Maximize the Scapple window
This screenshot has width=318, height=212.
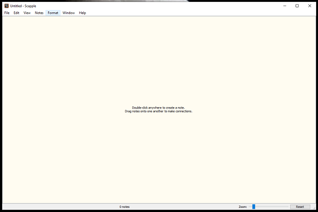(x=297, y=6)
